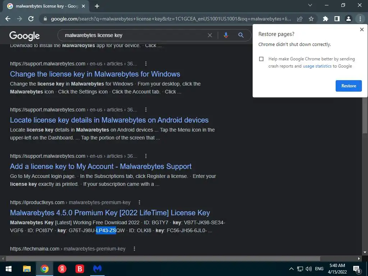Screen dimensions: 368x276
Task: Close the Restore pages popup
Action: point(362,29)
